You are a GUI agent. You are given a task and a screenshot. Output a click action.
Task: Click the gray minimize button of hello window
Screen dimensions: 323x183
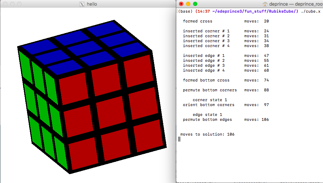coord(12,4)
